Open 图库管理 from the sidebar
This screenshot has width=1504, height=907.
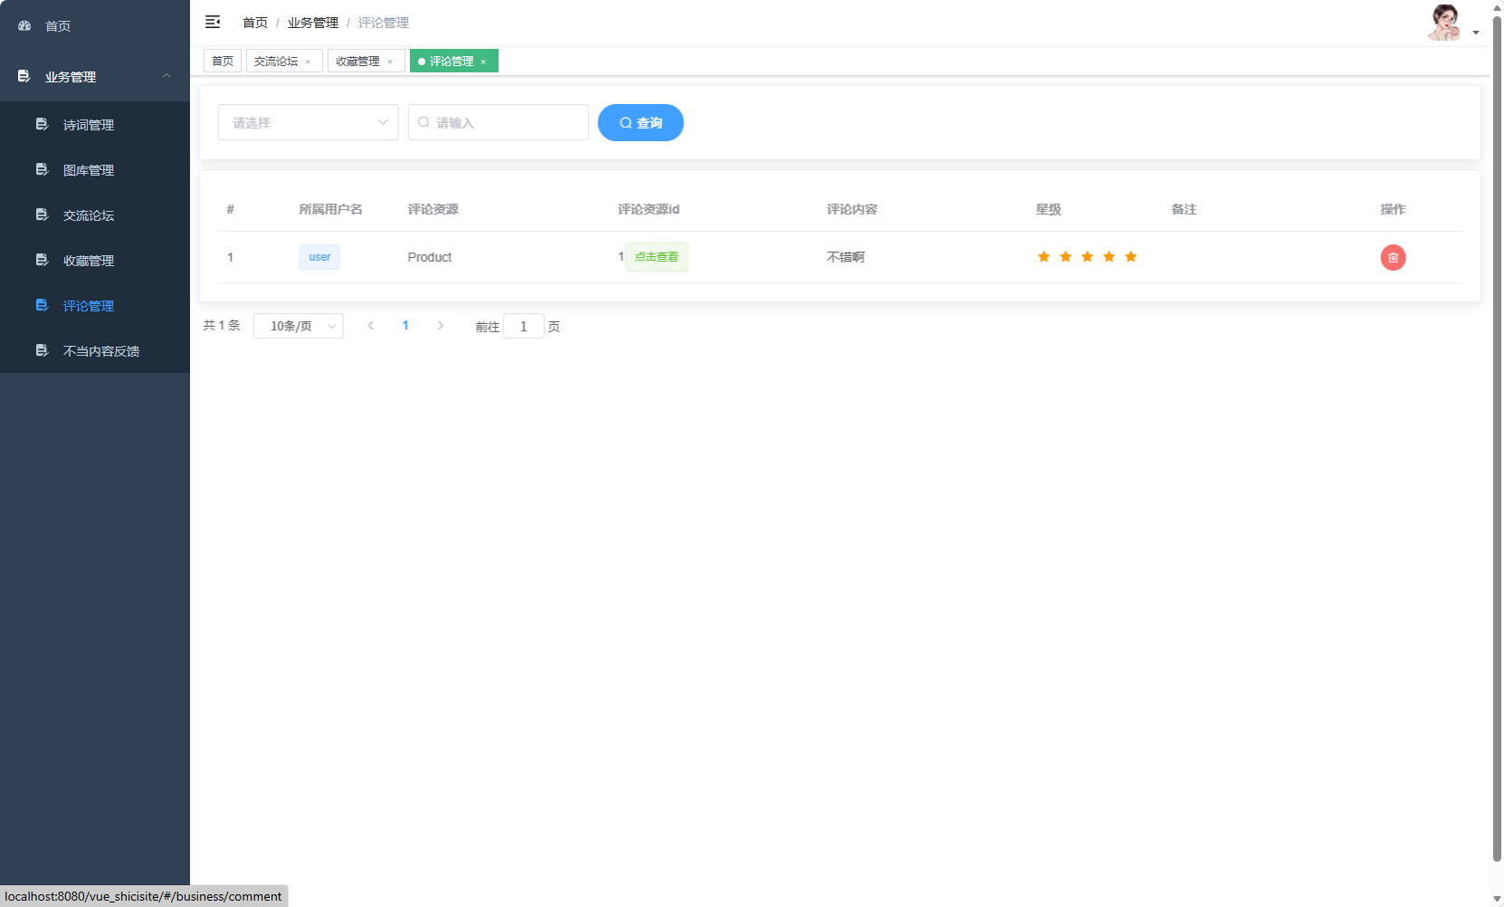95,169
